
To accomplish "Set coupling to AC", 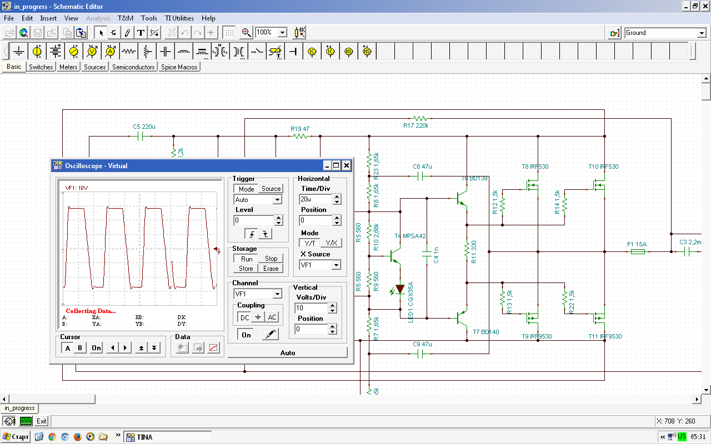I will click(272, 317).
